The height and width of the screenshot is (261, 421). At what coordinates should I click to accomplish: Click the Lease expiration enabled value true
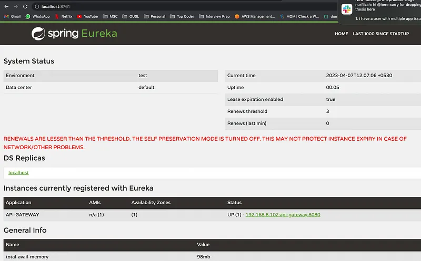[330, 99]
